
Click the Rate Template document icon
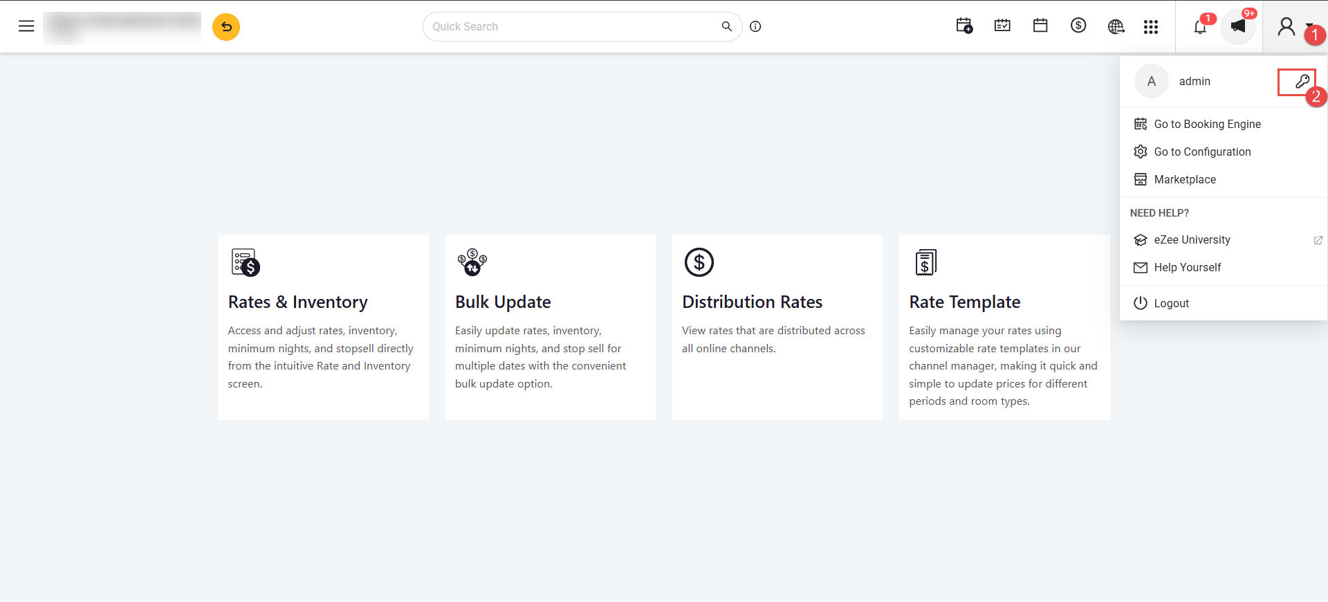(925, 262)
